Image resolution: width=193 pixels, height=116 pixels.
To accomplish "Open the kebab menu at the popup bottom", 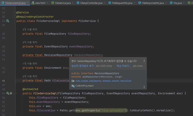I will 144,87.
